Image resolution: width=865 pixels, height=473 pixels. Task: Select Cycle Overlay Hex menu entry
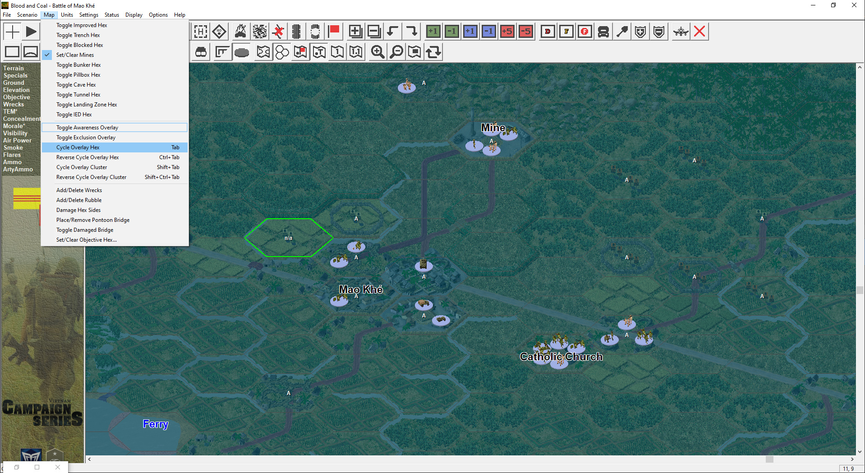(115, 147)
